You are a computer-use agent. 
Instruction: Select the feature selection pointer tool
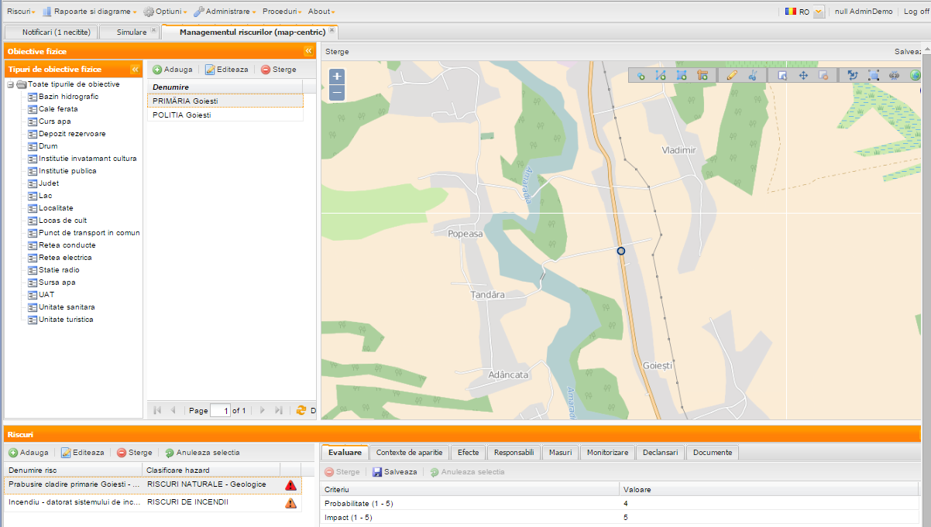coord(782,75)
